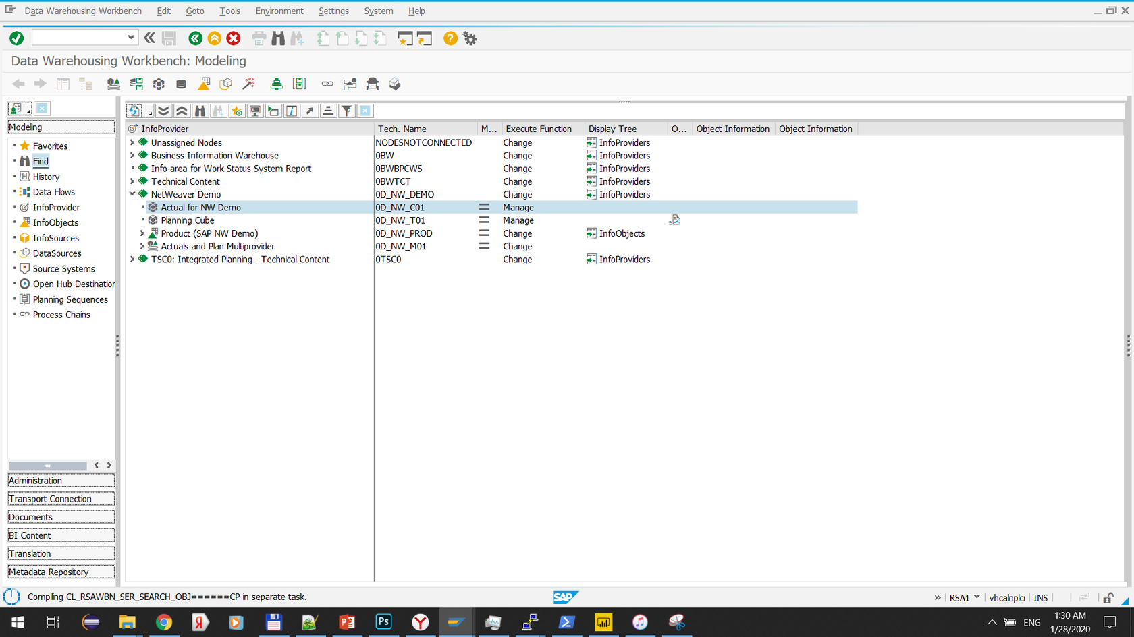The height and width of the screenshot is (637, 1134).
Task: Open Google Chrome from the taskbar
Action: pyautogui.click(x=163, y=622)
